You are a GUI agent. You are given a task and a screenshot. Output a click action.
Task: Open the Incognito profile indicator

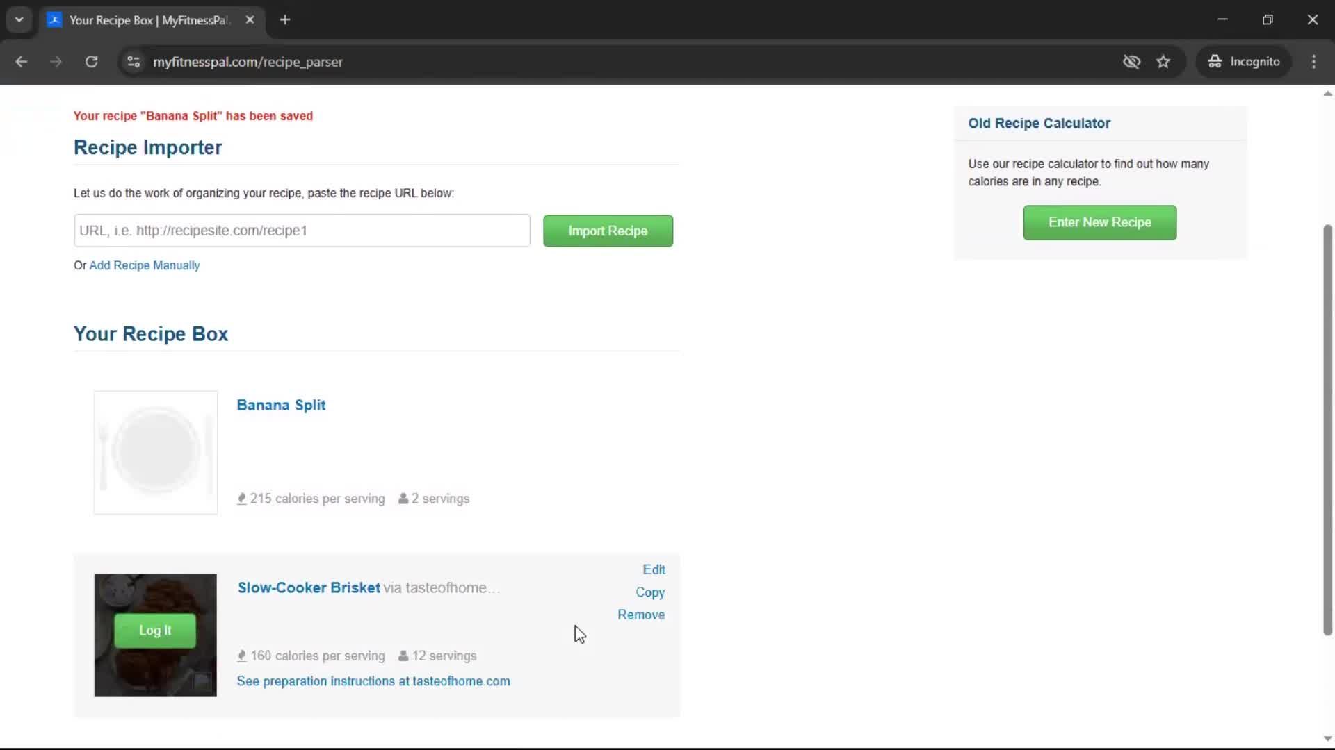click(1244, 62)
